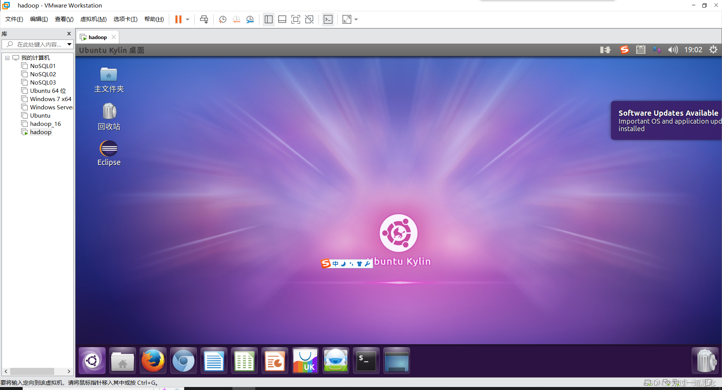Open LibreOffice Calc from the dock

click(244, 361)
